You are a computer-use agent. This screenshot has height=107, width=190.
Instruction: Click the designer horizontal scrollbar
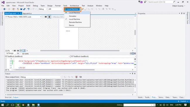tap(80, 51)
